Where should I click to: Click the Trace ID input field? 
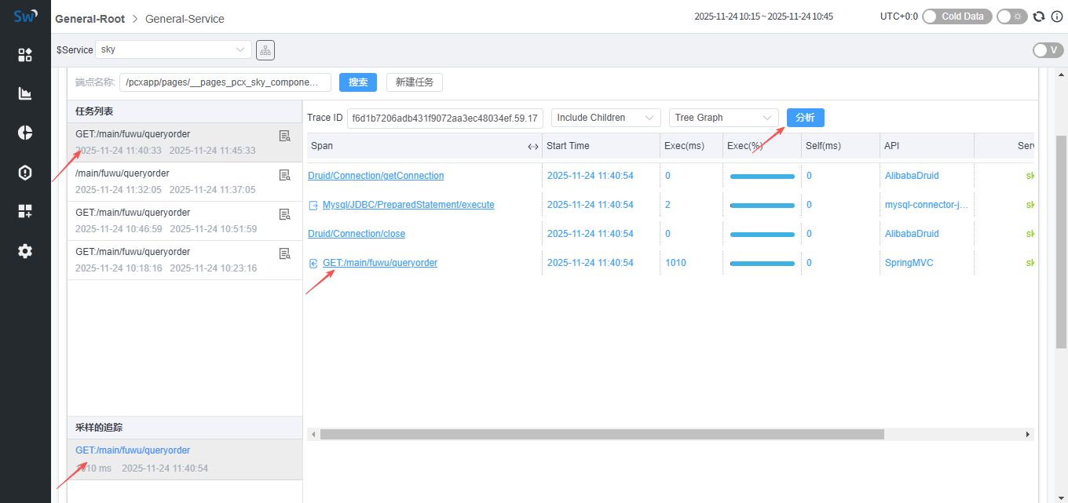tap(444, 118)
